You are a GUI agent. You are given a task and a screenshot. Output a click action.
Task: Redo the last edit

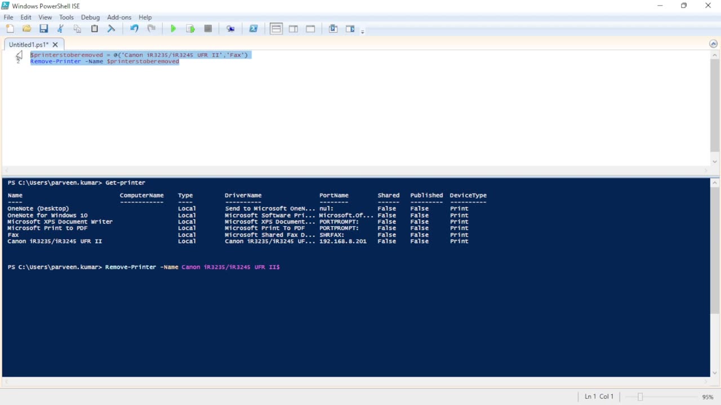[151, 29]
